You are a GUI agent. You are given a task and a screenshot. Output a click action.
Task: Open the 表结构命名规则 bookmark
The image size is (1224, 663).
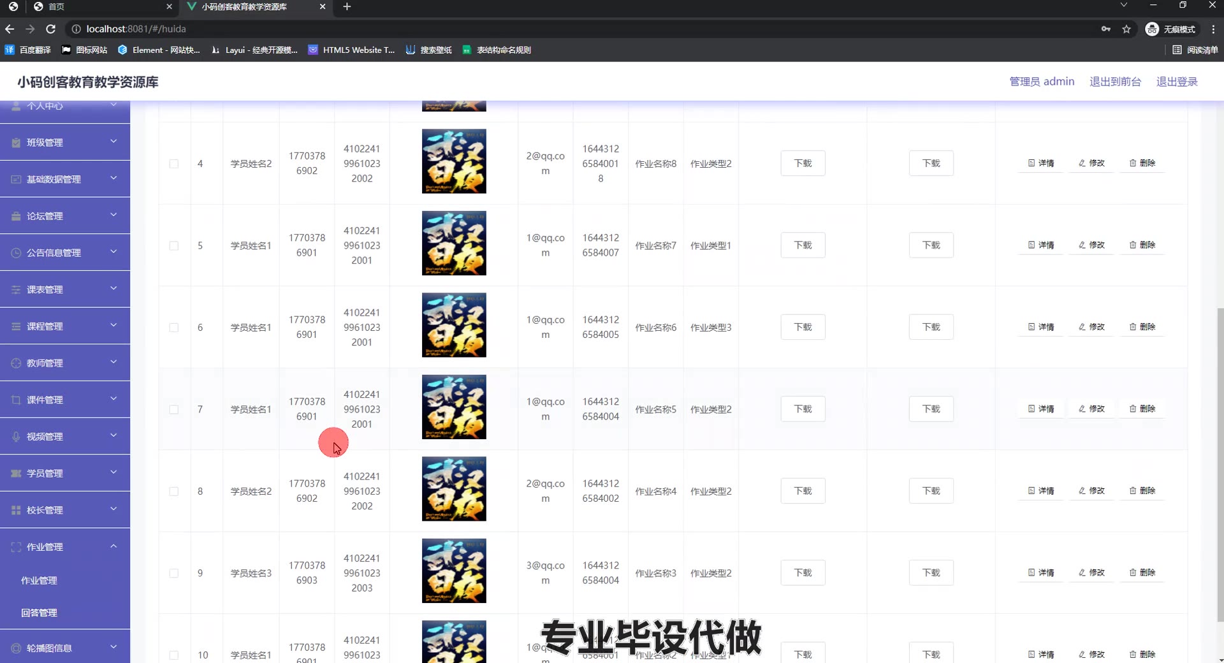coord(497,50)
